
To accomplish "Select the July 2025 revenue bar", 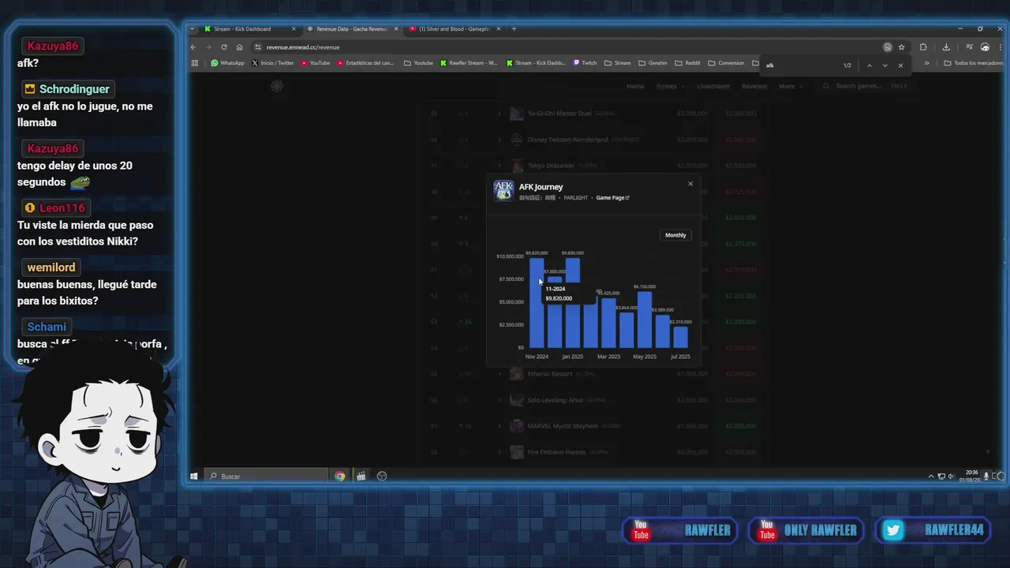I will (680, 337).
